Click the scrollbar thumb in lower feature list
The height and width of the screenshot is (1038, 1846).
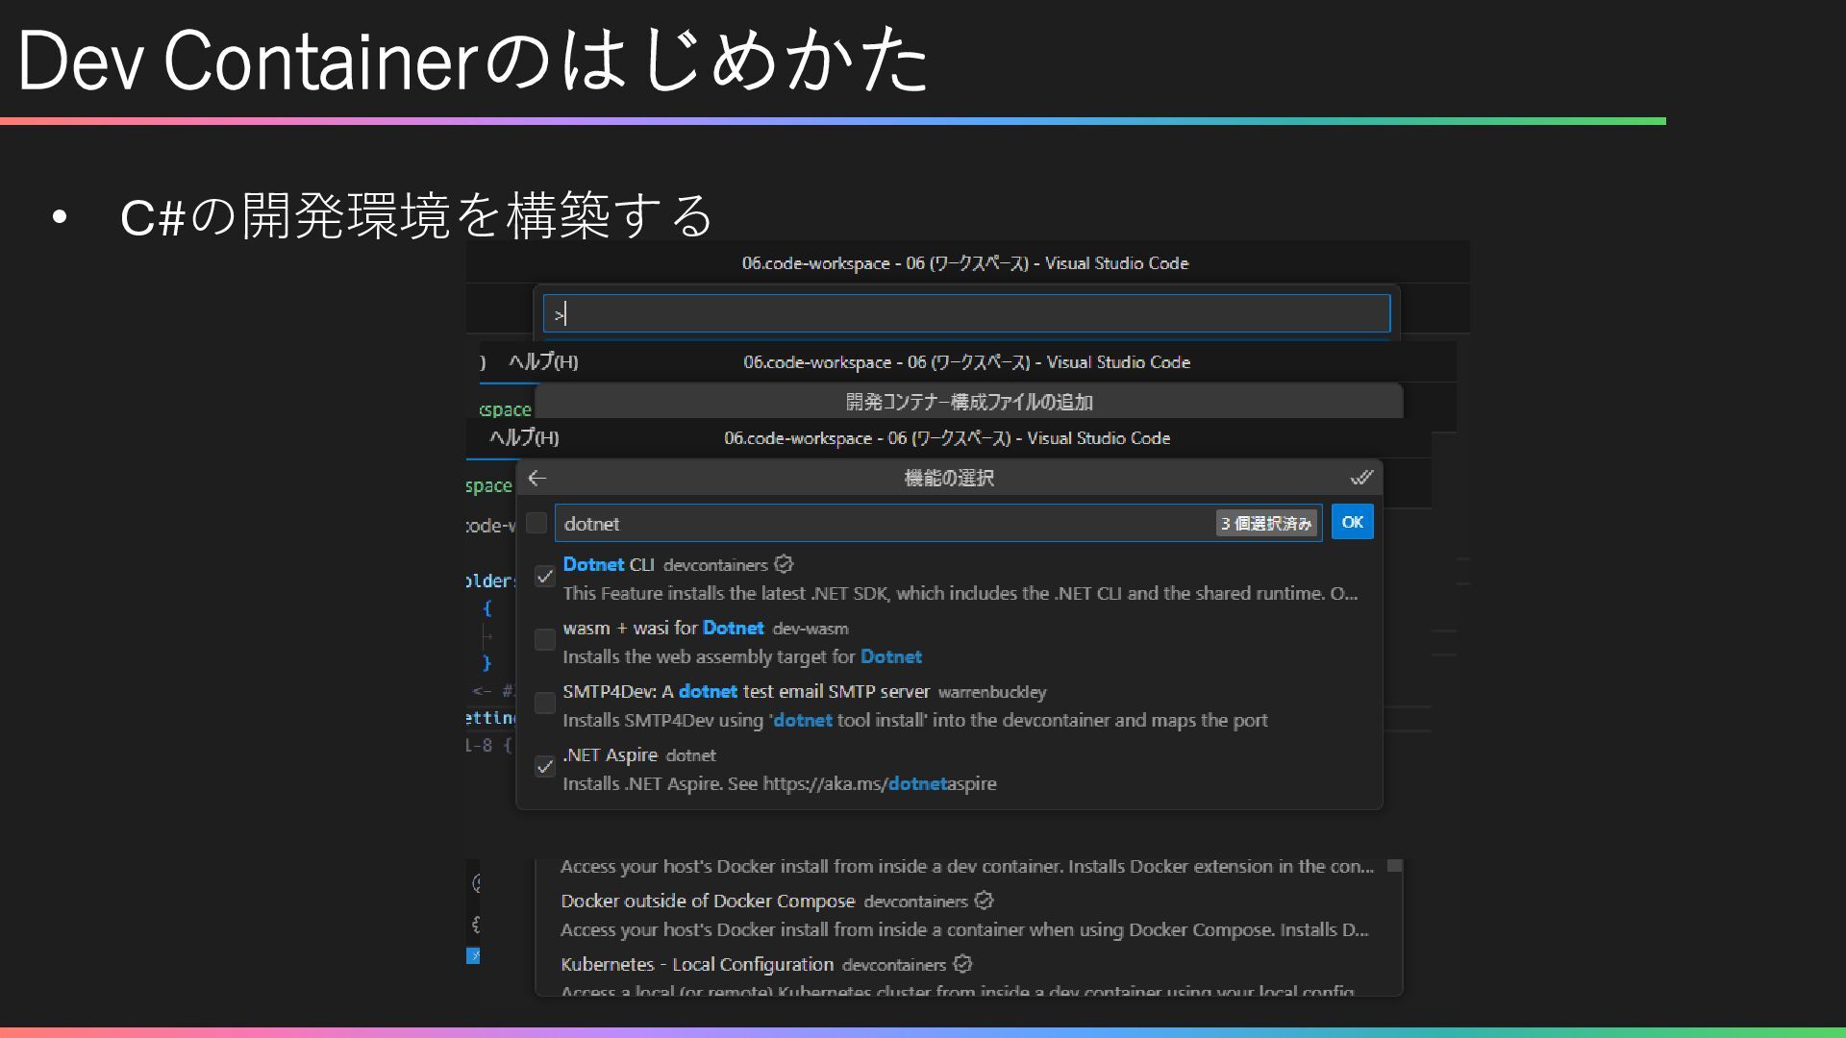1394,866
